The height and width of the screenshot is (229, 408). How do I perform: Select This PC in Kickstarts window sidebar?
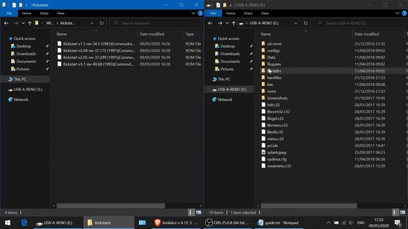click(20, 79)
